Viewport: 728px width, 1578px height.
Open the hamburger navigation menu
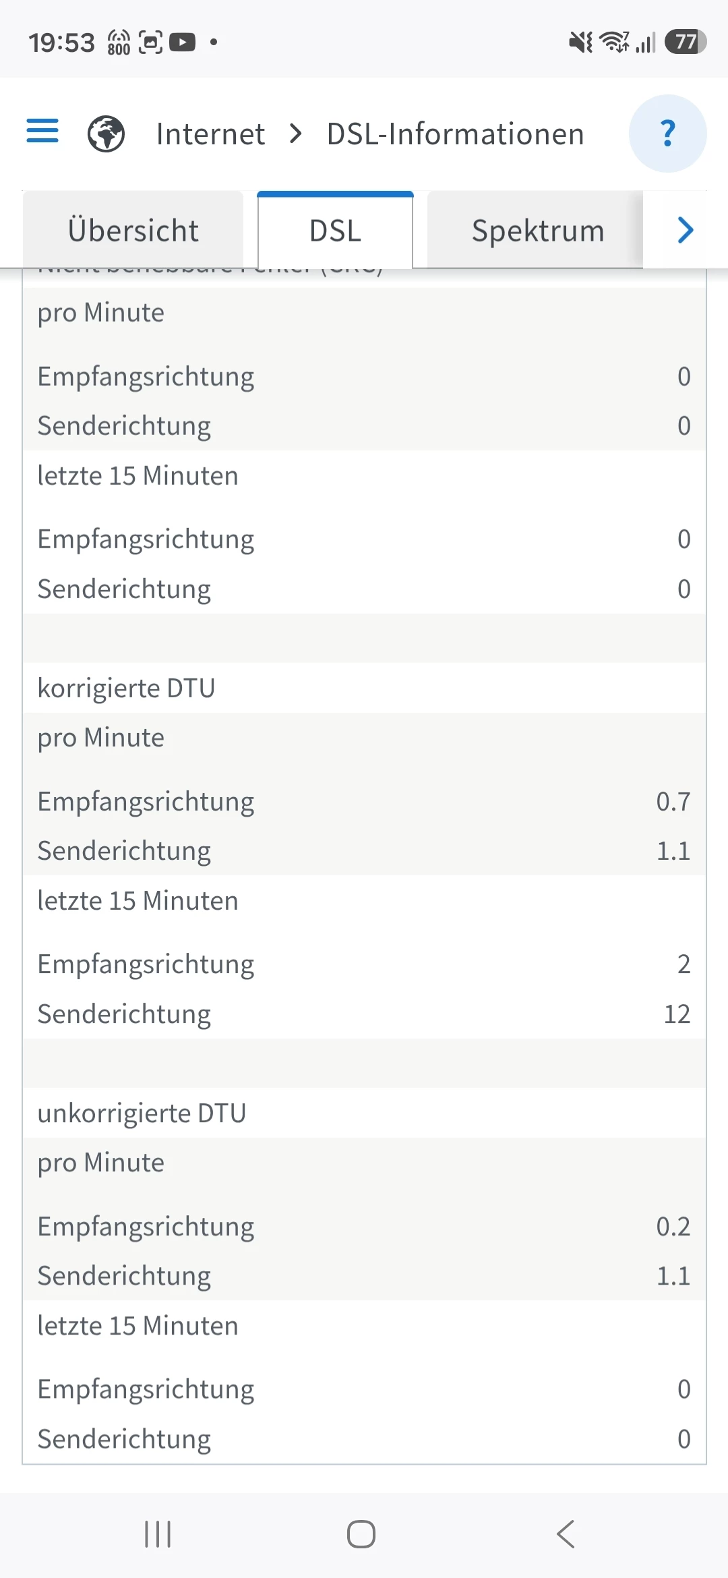coord(42,131)
